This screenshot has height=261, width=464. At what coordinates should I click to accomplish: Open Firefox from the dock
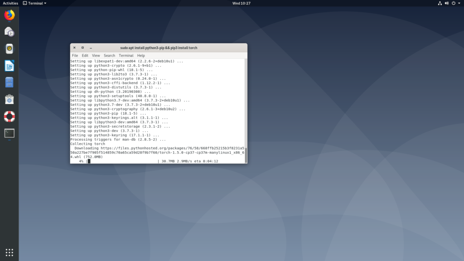coord(10,15)
